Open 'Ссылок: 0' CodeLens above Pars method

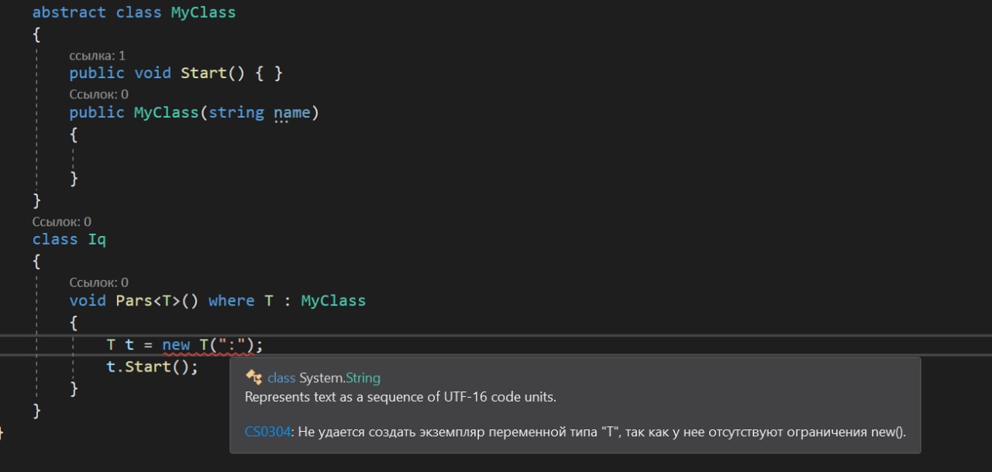point(99,282)
